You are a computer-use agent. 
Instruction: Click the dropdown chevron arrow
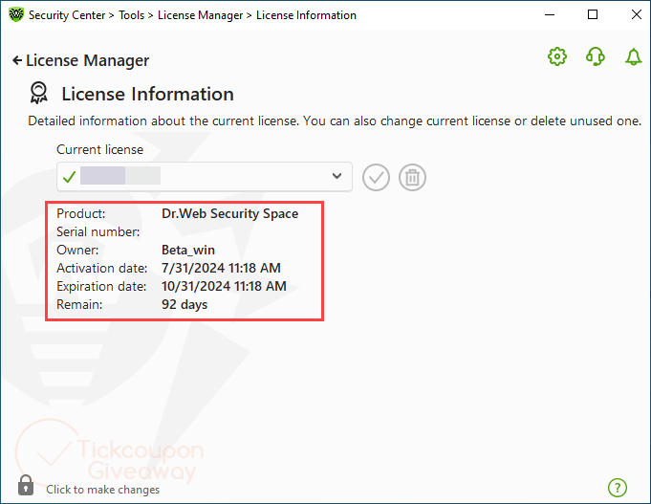[x=336, y=176]
